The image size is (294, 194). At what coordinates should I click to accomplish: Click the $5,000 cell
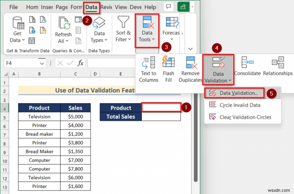click(75, 117)
